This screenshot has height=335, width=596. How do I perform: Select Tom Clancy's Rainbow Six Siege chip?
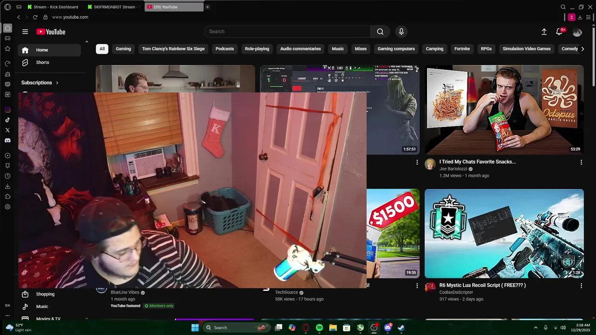click(x=173, y=49)
